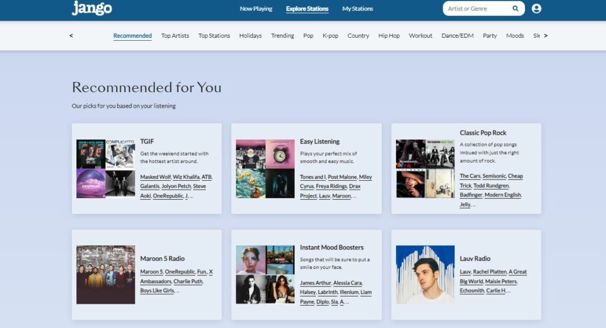Select the Top Stations tab
Viewport: 606px width, 328px height.
point(214,35)
